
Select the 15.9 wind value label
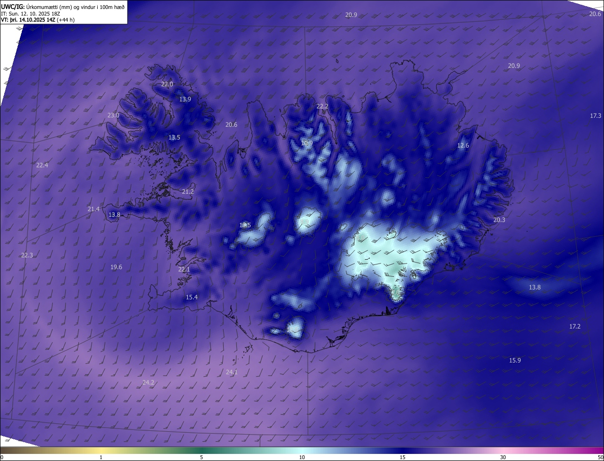coord(515,361)
